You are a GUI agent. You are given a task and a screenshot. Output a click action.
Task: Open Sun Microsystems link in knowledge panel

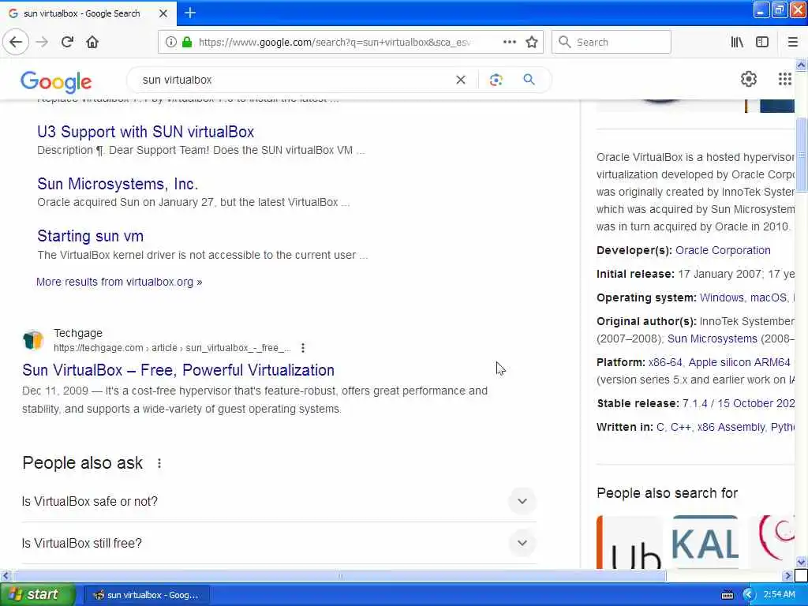[x=713, y=339]
